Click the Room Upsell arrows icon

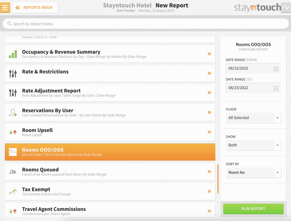13,132
